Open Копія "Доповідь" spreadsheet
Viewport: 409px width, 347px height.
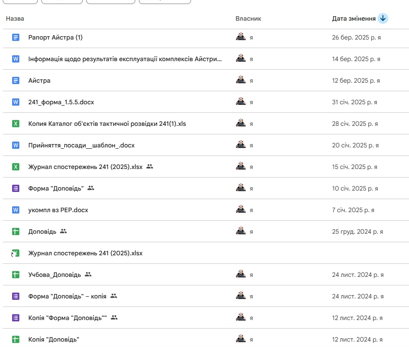pos(53,339)
